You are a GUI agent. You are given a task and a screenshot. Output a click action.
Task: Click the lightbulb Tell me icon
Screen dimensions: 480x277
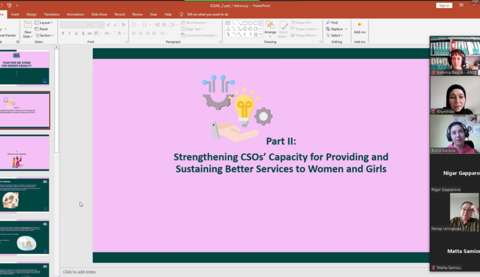click(182, 14)
